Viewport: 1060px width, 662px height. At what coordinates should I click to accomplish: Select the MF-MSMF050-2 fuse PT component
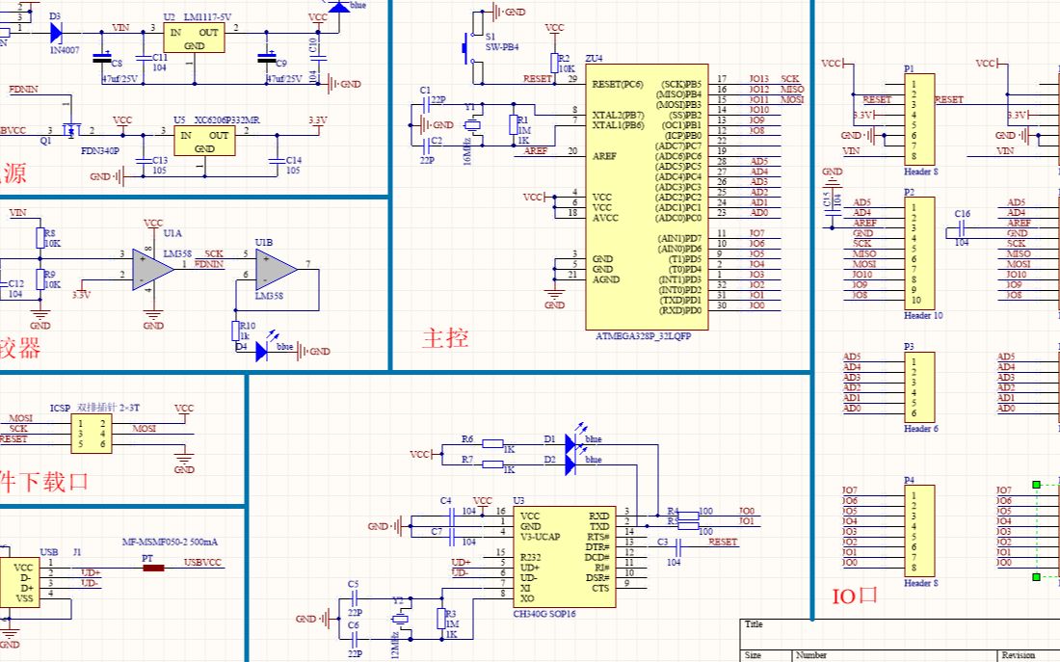click(152, 569)
